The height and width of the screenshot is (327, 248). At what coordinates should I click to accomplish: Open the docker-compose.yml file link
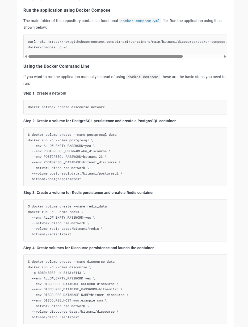point(140,21)
